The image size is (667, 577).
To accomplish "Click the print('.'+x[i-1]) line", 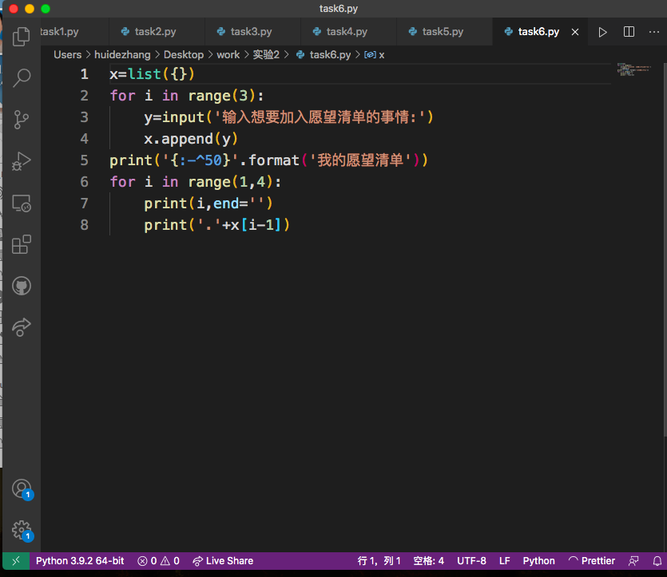I will 216,225.
